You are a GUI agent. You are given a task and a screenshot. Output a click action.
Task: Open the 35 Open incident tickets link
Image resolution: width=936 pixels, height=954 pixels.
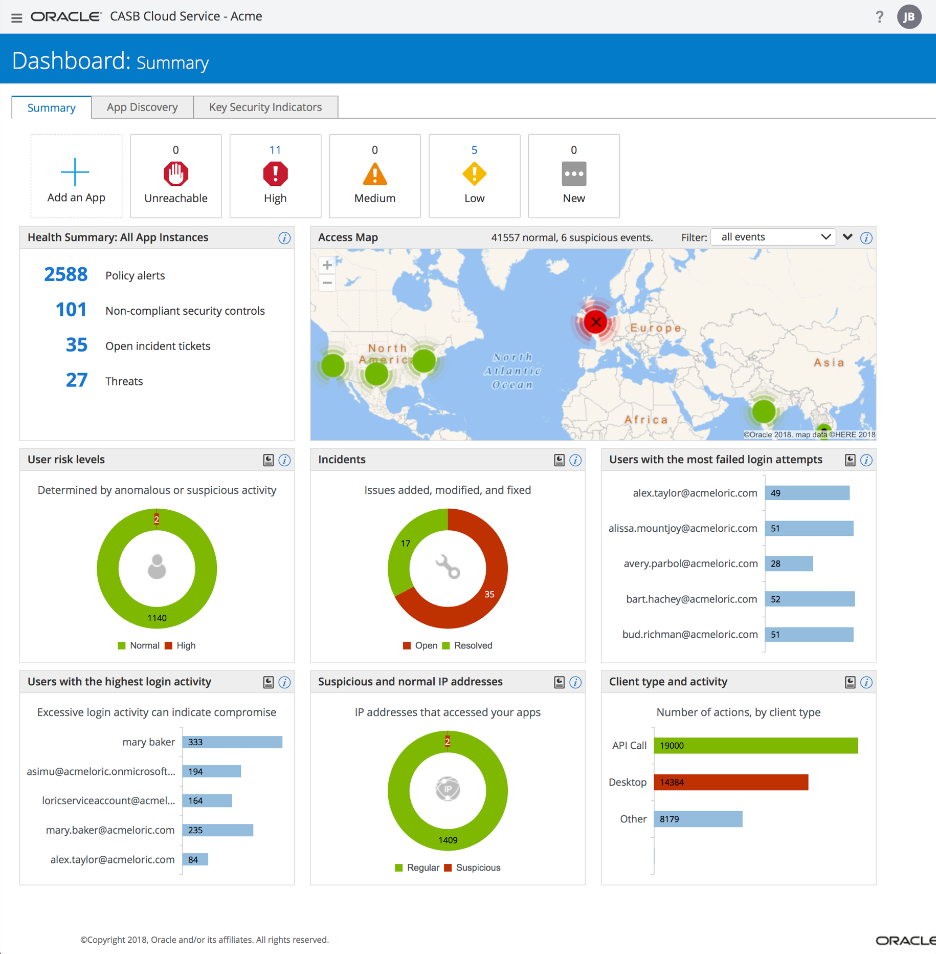(x=76, y=345)
